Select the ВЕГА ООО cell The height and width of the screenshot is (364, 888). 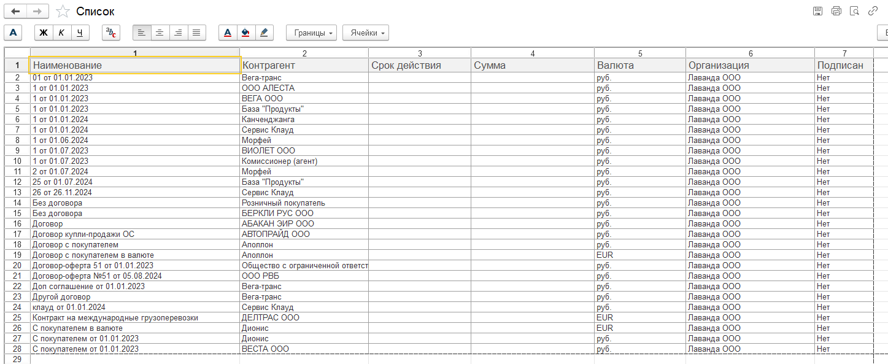point(304,99)
